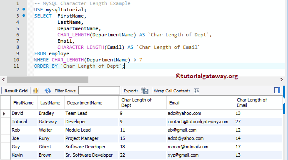288x160 pixels.
Task: Select cell 'Bradley' in LastName column
Action: tap(51, 113)
